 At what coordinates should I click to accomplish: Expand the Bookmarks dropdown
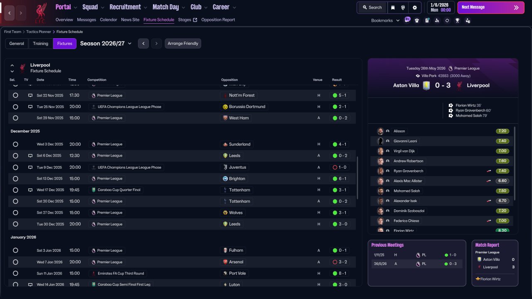tap(385, 20)
